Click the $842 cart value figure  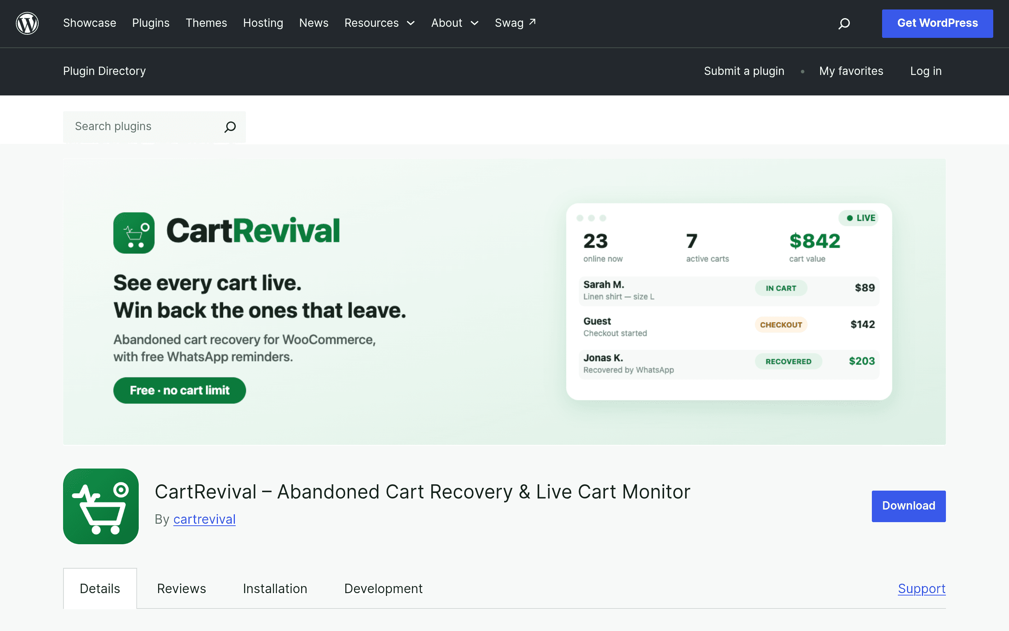815,241
